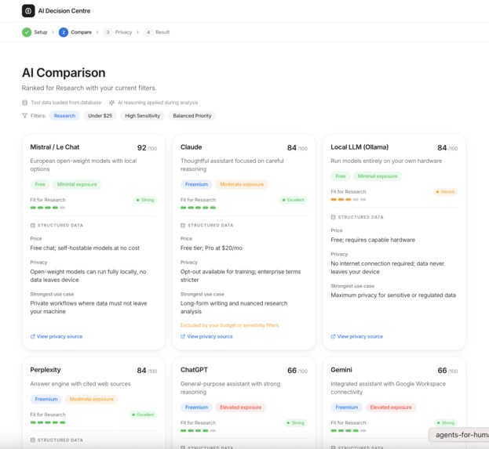Click the 92 score on Mistral card
Image resolution: width=489 pixels, height=449 pixels.
141,147
